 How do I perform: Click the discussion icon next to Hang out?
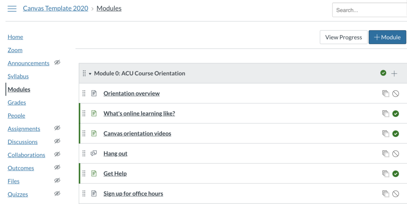(x=94, y=154)
